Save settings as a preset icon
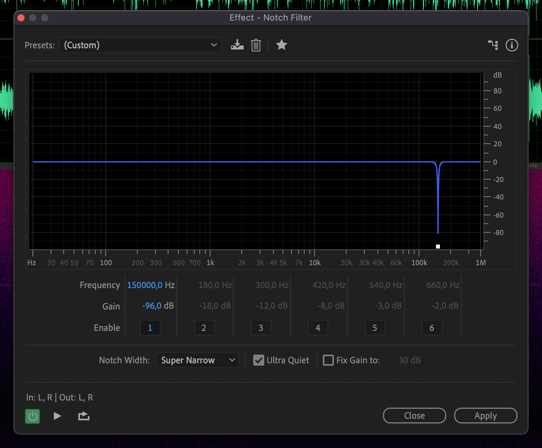 tap(237, 45)
